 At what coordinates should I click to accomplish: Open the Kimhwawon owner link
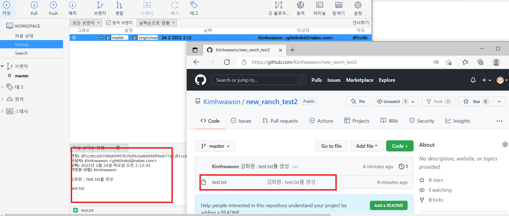pyautogui.click(x=222, y=102)
